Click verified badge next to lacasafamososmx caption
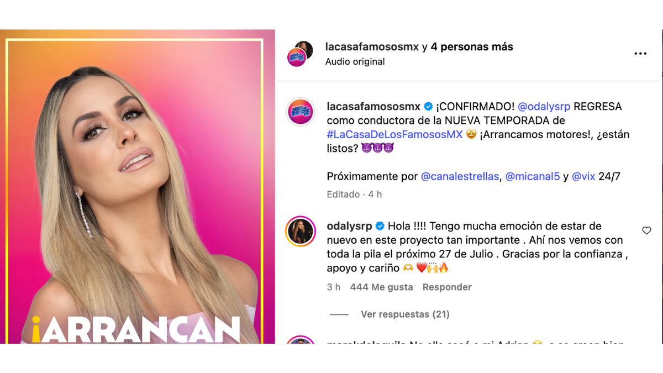Screen dimensions: 663x373 (428, 107)
